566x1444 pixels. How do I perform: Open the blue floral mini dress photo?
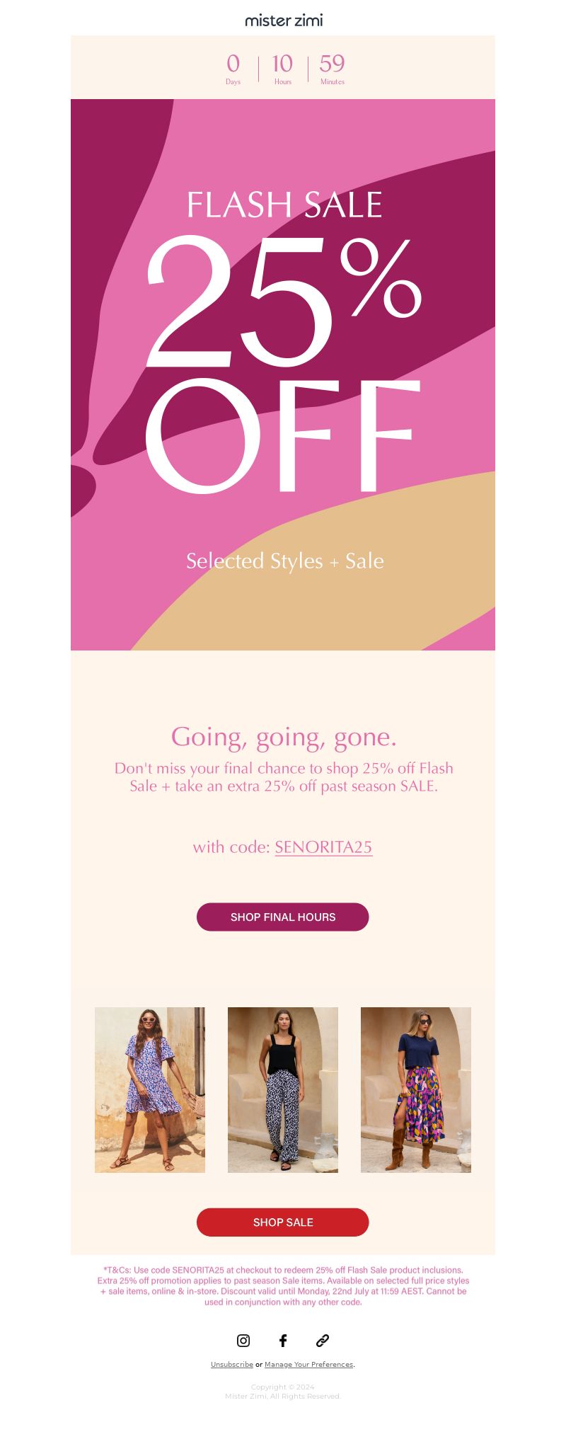[x=150, y=1089]
